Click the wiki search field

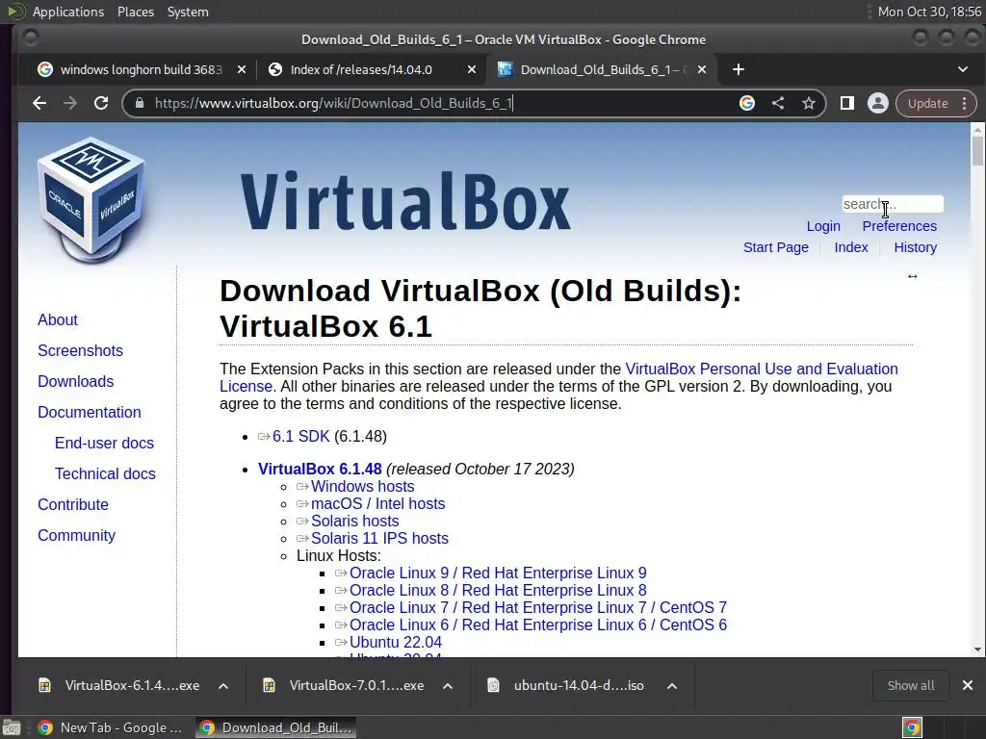[x=893, y=204]
